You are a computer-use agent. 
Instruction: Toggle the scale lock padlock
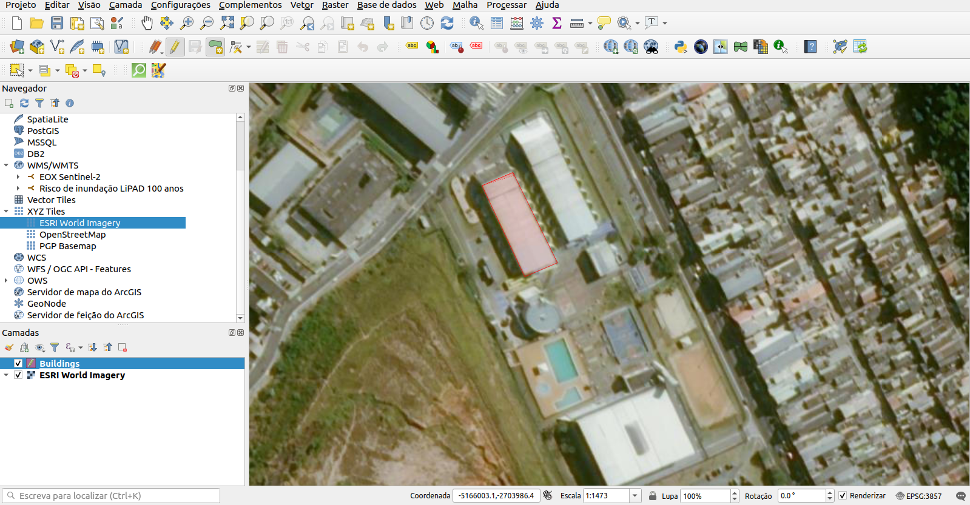click(653, 495)
